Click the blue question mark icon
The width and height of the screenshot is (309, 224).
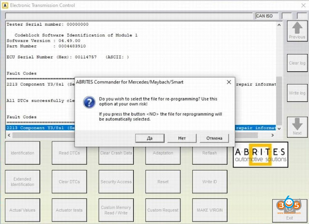[89, 102]
